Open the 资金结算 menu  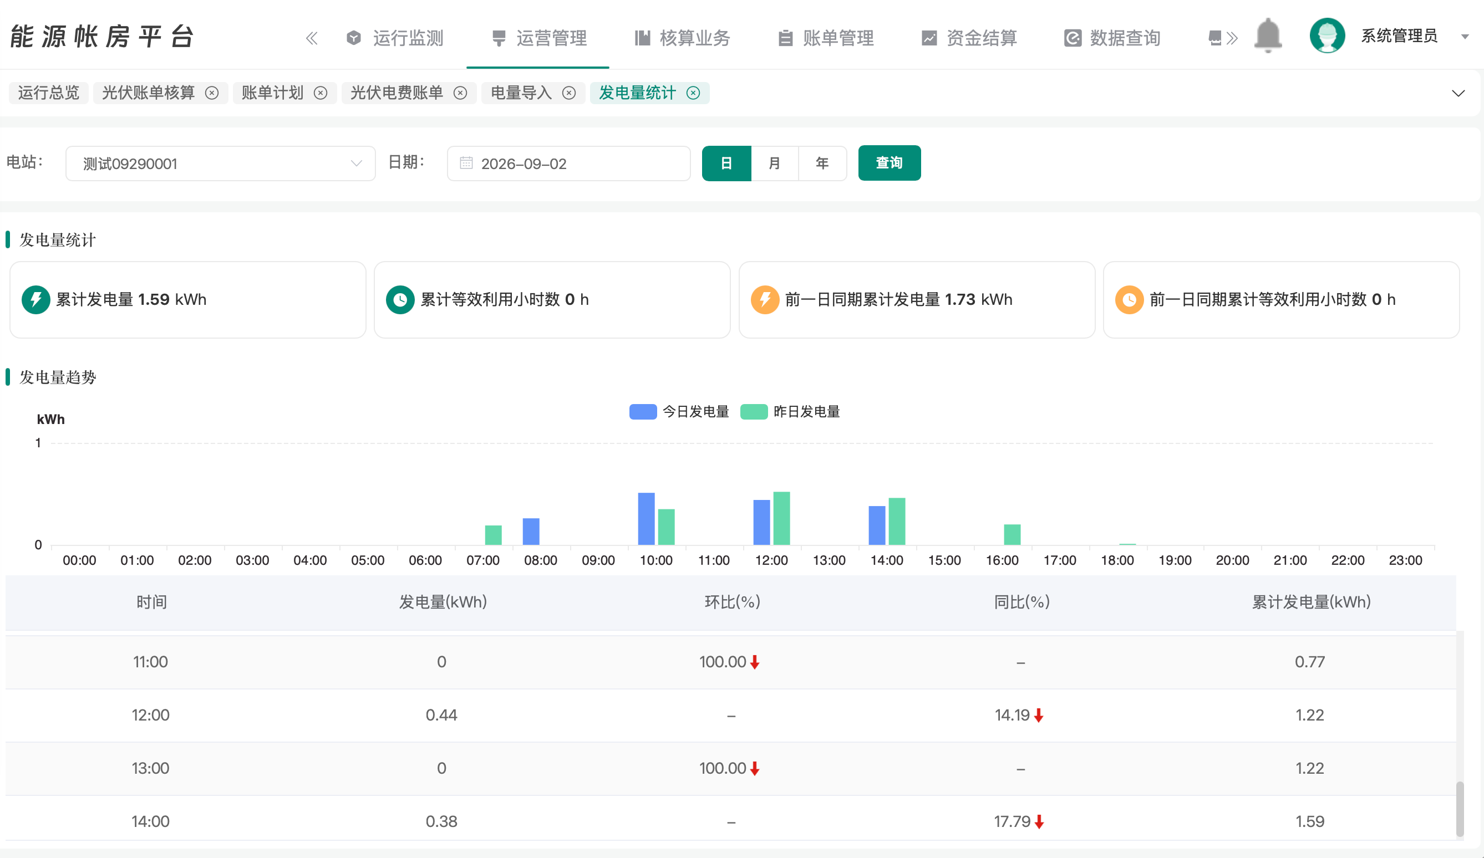pos(969,38)
